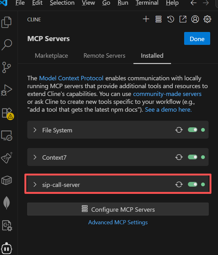Restart the File System server
Screen dimensions: 218x255
coord(179,130)
